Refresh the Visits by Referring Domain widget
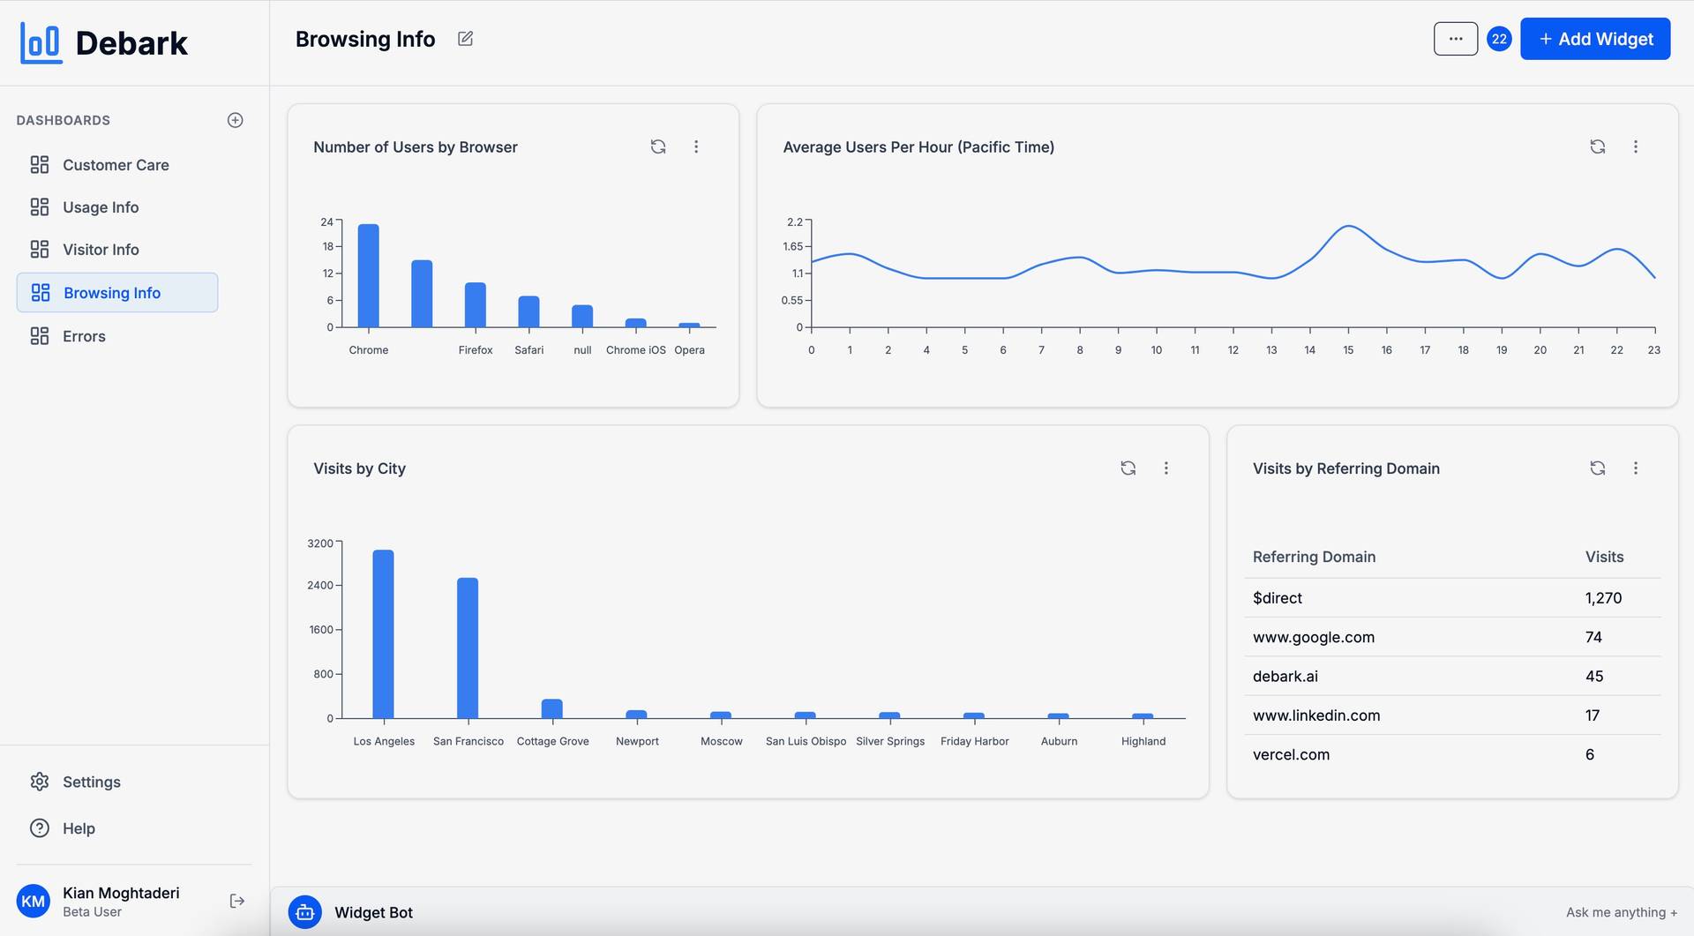 (x=1597, y=468)
